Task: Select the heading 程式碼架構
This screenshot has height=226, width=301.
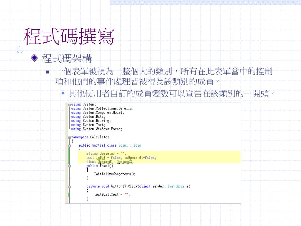Action: [x=67, y=59]
